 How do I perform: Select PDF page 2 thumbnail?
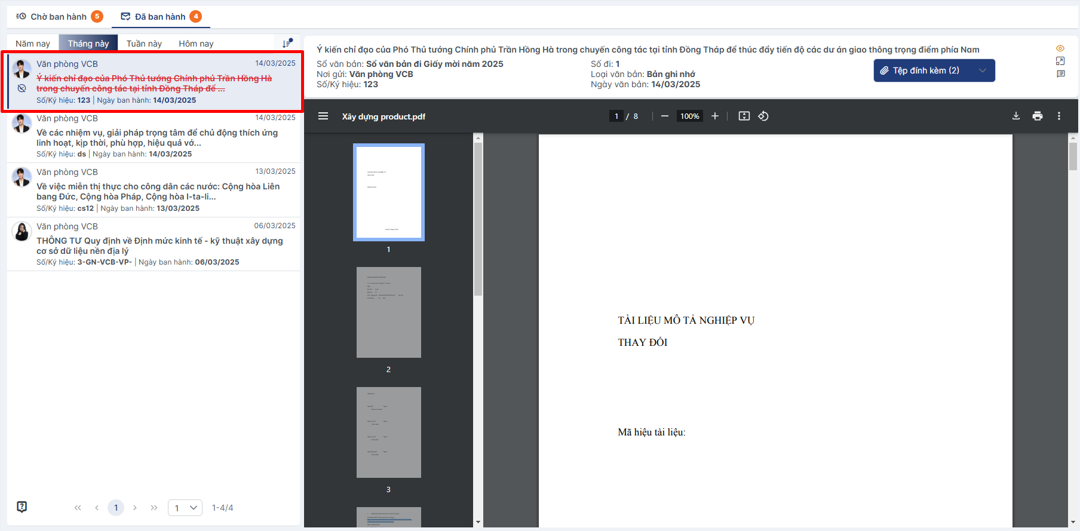[x=389, y=312]
